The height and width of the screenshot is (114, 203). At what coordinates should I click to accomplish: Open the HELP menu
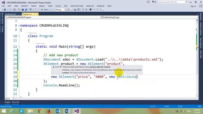[x=109, y=6]
